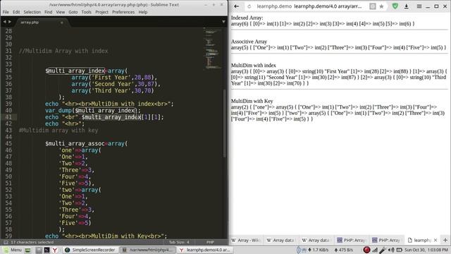
Task: Launch browser from taskbar Y icon
Action: click(55, 250)
